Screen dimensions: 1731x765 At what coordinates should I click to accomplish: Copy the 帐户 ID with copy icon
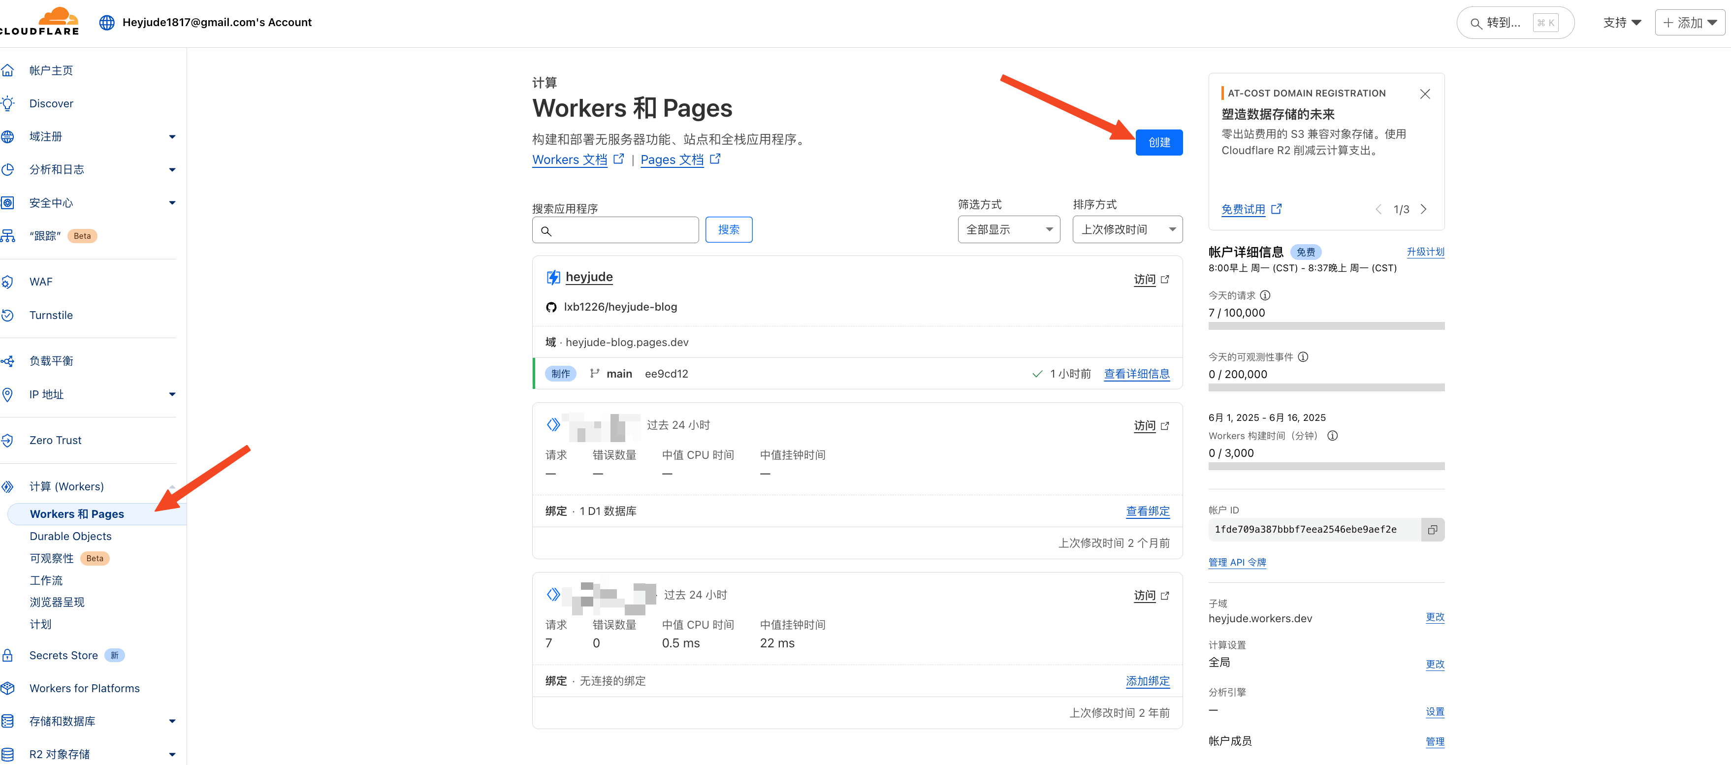point(1433,529)
